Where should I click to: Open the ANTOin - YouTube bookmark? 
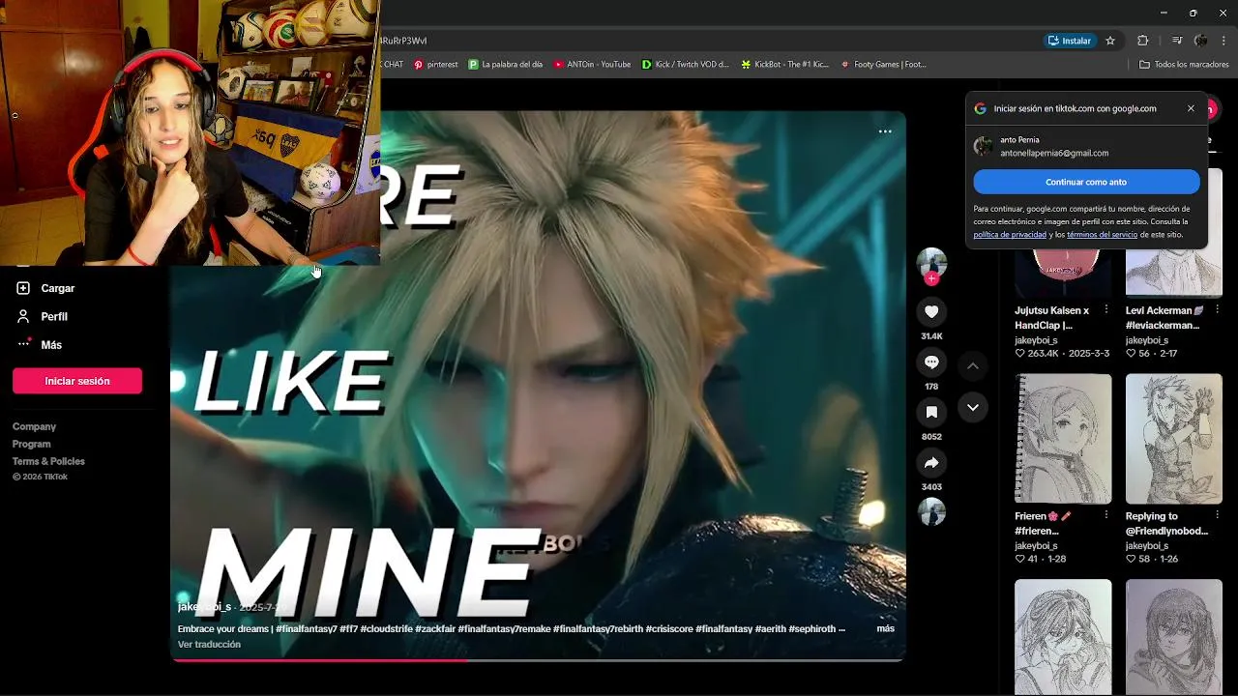pyautogui.click(x=592, y=65)
